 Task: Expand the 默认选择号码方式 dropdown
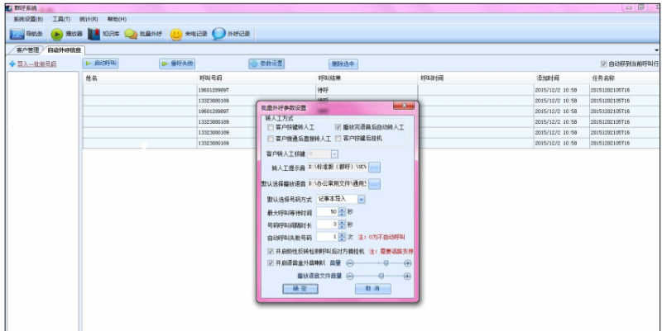tap(361, 199)
